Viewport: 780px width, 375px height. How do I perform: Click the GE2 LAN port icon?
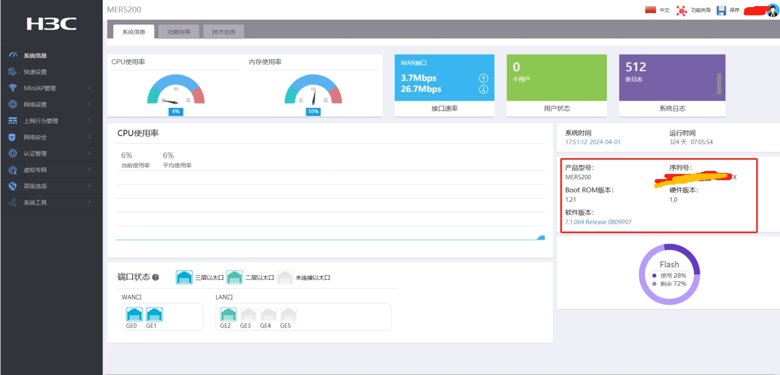pyautogui.click(x=228, y=314)
